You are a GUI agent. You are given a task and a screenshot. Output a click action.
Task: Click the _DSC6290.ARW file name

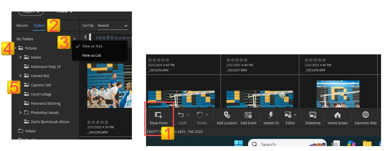97,132
